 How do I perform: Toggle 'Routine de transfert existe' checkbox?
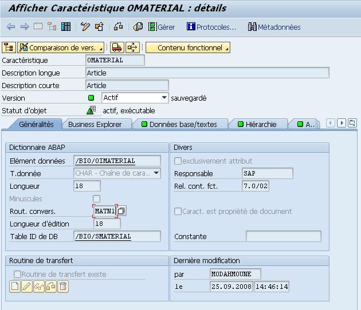(x=17, y=274)
